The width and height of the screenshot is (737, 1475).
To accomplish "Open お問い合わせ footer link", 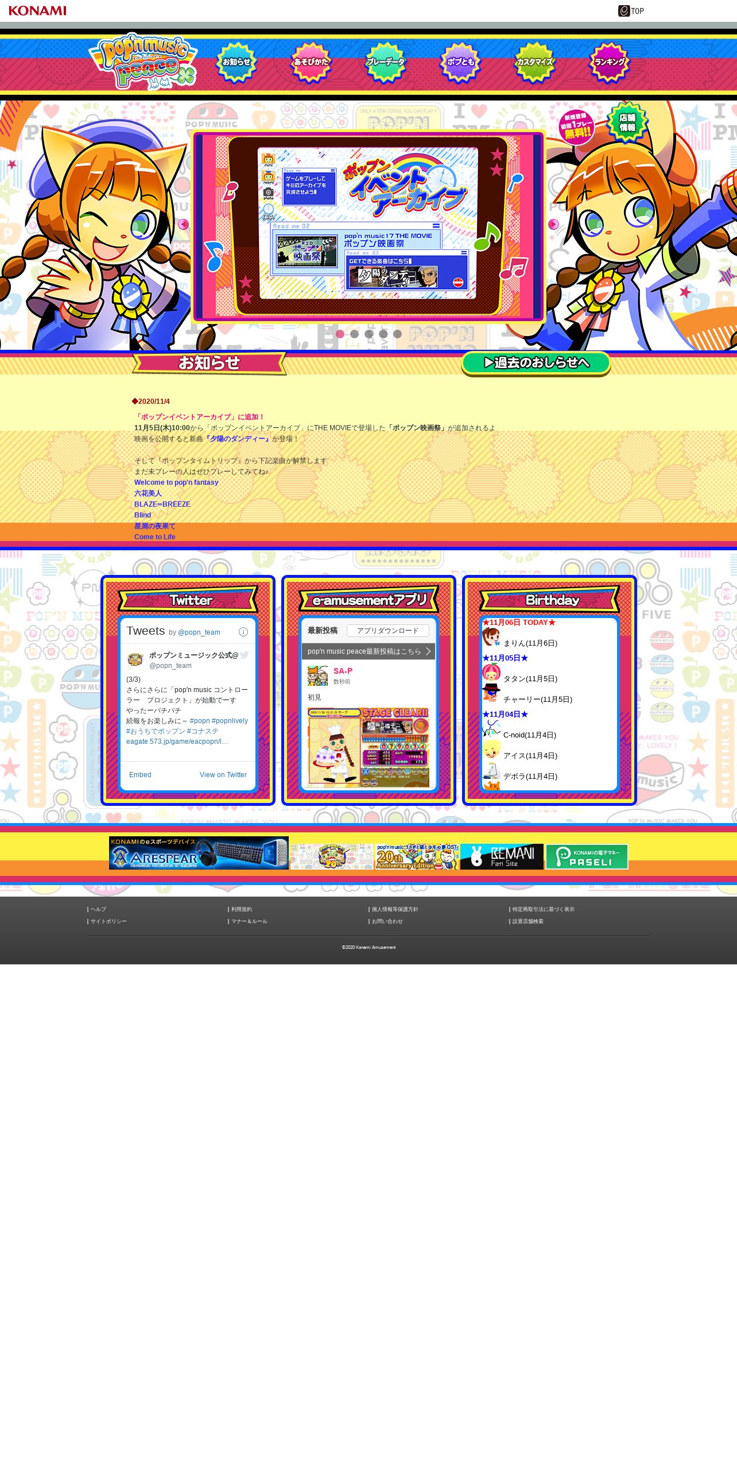I will coord(387,921).
